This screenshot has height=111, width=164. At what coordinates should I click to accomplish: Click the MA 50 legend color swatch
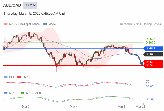pos(45,24)
